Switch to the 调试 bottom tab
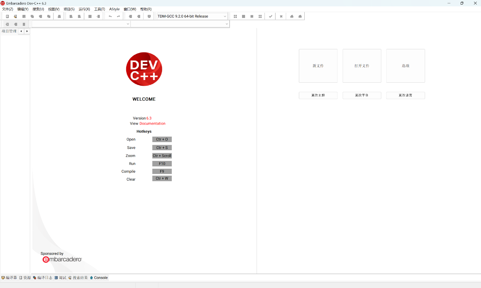The height and width of the screenshot is (288, 481). (x=61, y=278)
